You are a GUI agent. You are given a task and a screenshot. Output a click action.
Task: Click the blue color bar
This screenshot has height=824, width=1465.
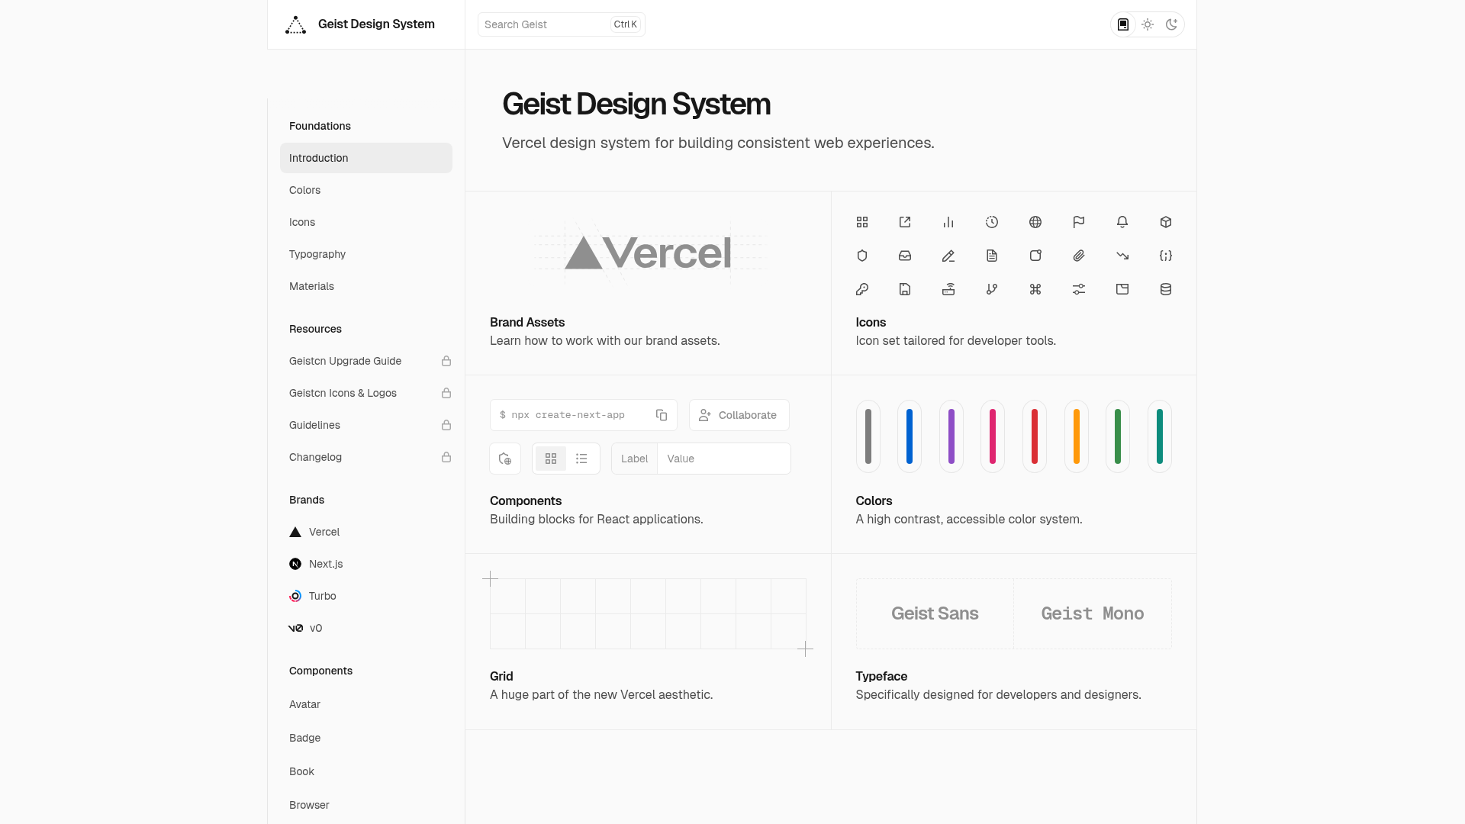coord(910,436)
